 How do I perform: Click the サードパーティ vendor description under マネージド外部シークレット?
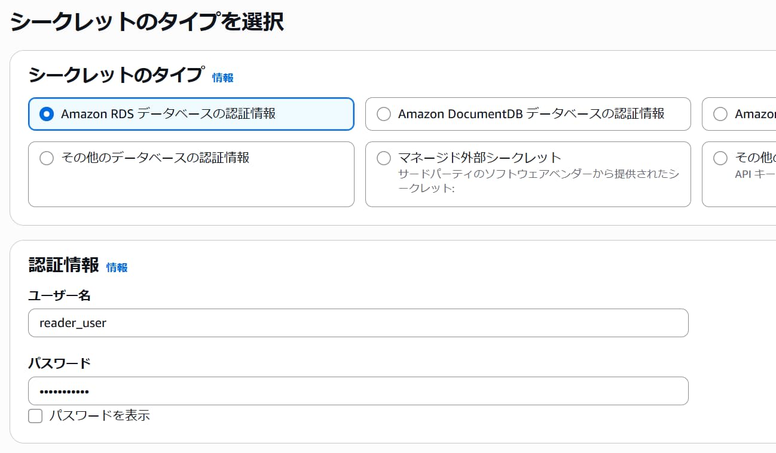(538, 181)
